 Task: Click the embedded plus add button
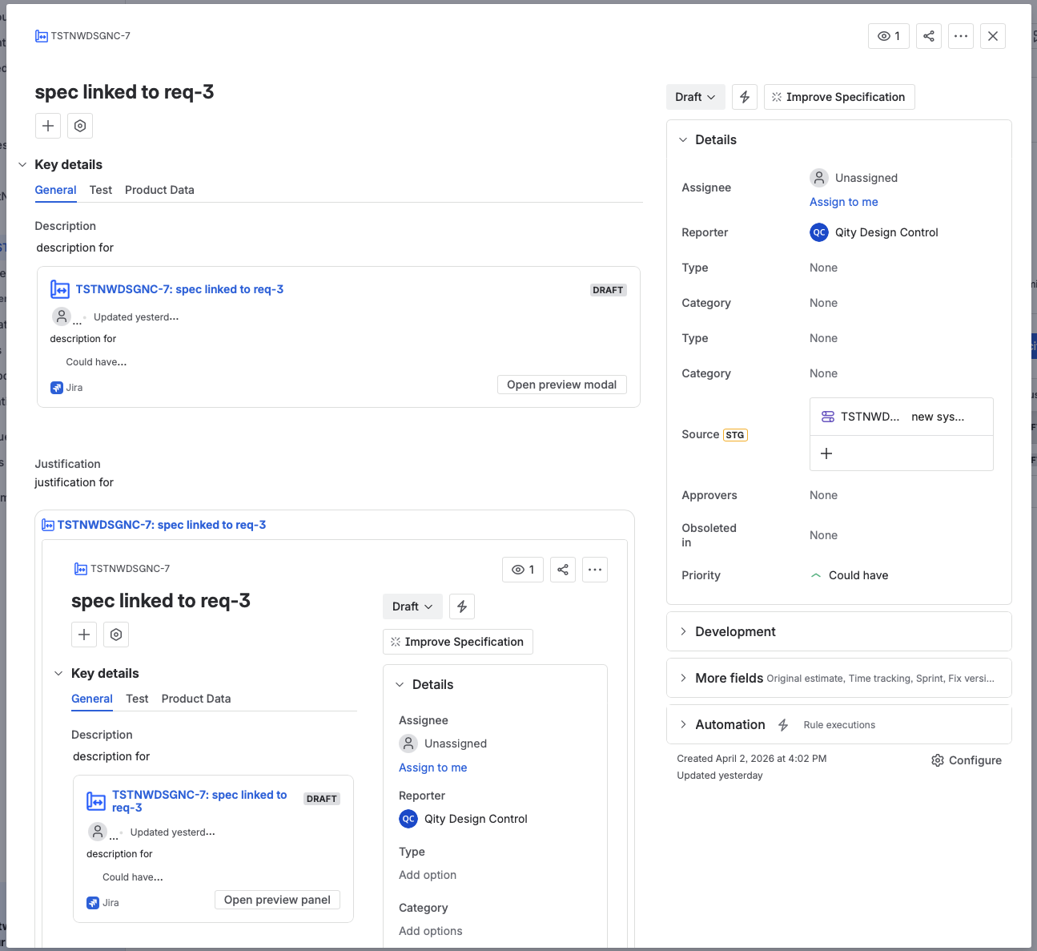pos(84,635)
